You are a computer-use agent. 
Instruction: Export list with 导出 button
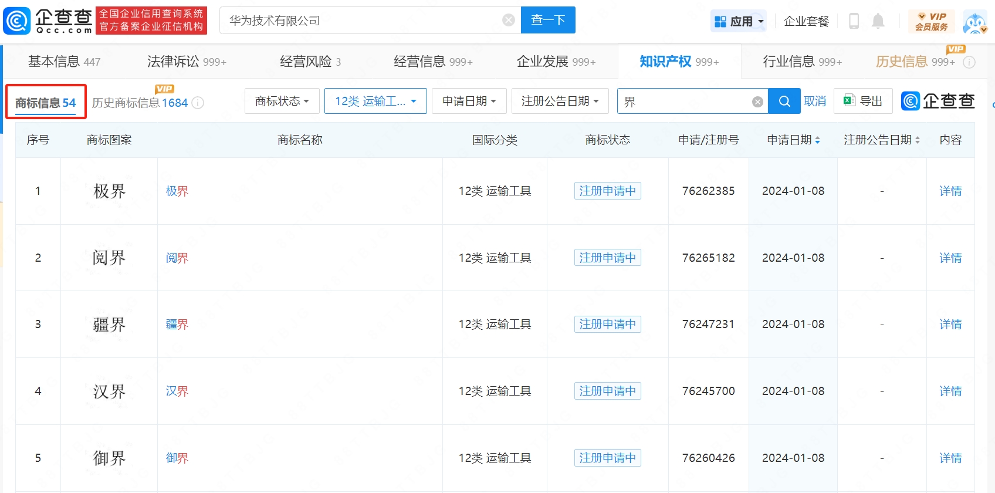coord(863,101)
